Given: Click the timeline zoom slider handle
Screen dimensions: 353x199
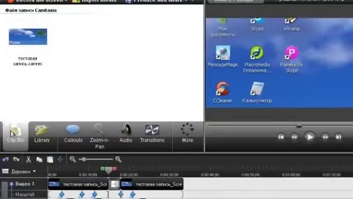Looking at the screenshot, I should point(83,159).
